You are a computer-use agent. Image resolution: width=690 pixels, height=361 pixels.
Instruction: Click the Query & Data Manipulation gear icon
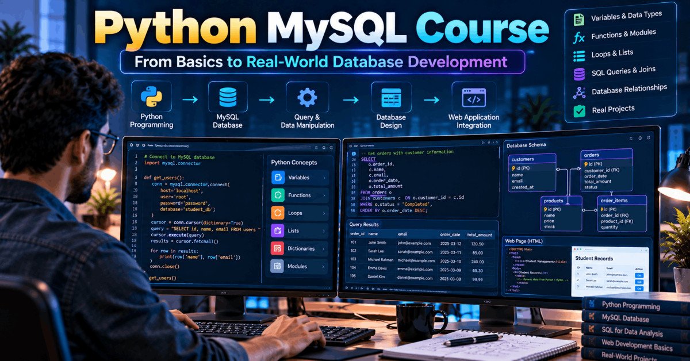pos(307,97)
